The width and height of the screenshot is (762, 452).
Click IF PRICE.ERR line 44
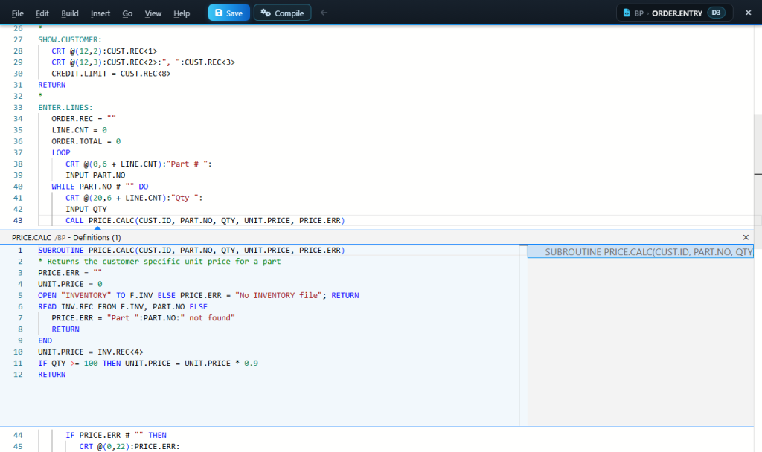tap(116, 435)
